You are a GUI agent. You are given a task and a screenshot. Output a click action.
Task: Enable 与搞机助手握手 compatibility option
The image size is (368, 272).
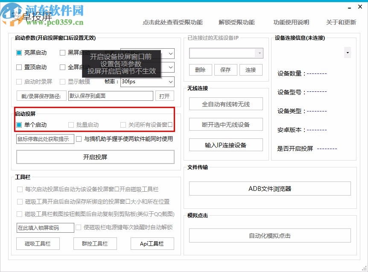pyautogui.click(x=79, y=139)
